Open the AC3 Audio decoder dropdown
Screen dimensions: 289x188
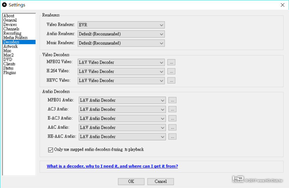click(x=122, y=109)
